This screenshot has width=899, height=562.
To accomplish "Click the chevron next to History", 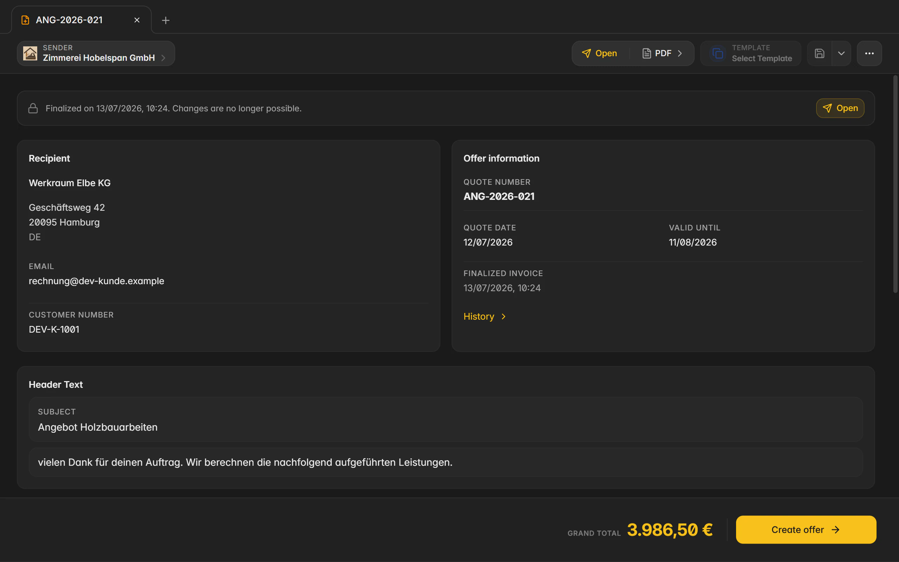I will [x=504, y=316].
